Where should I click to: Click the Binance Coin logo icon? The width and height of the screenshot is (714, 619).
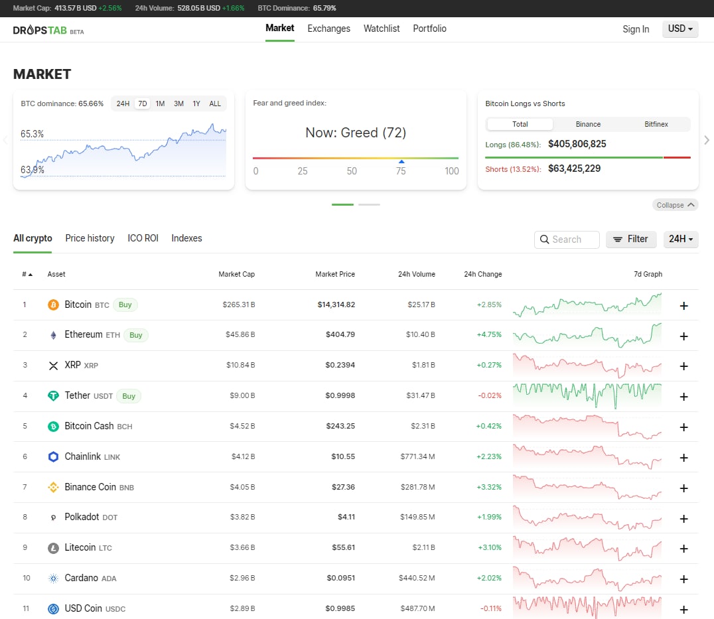(x=53, y=487)
